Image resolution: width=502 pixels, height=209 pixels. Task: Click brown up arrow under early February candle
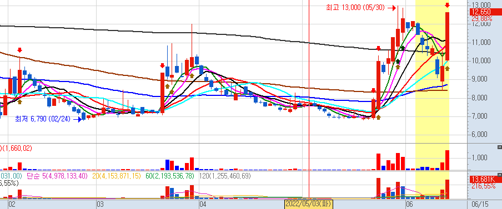tap(20, 101)
